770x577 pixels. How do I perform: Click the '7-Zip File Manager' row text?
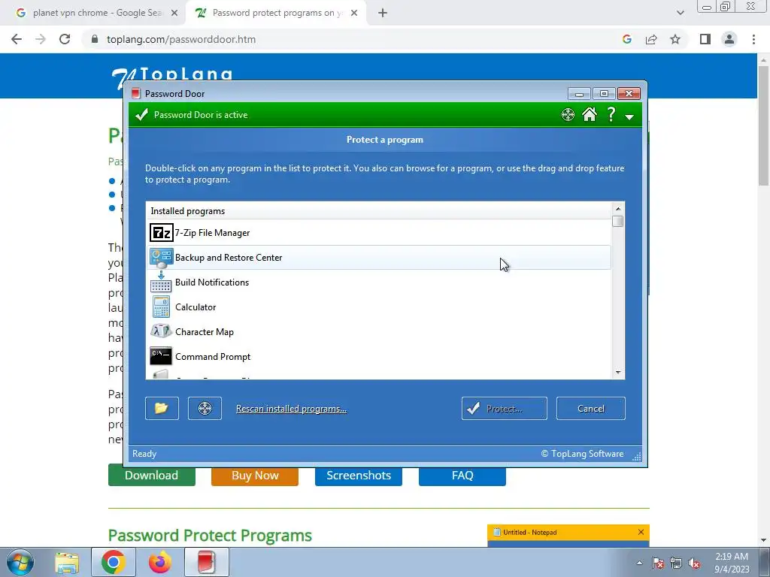212,233
